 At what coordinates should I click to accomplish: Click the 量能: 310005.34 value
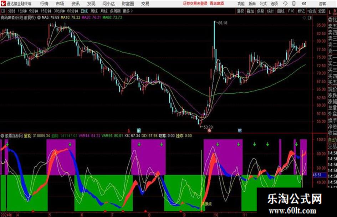pyautogui.click(x=37, y=136)
